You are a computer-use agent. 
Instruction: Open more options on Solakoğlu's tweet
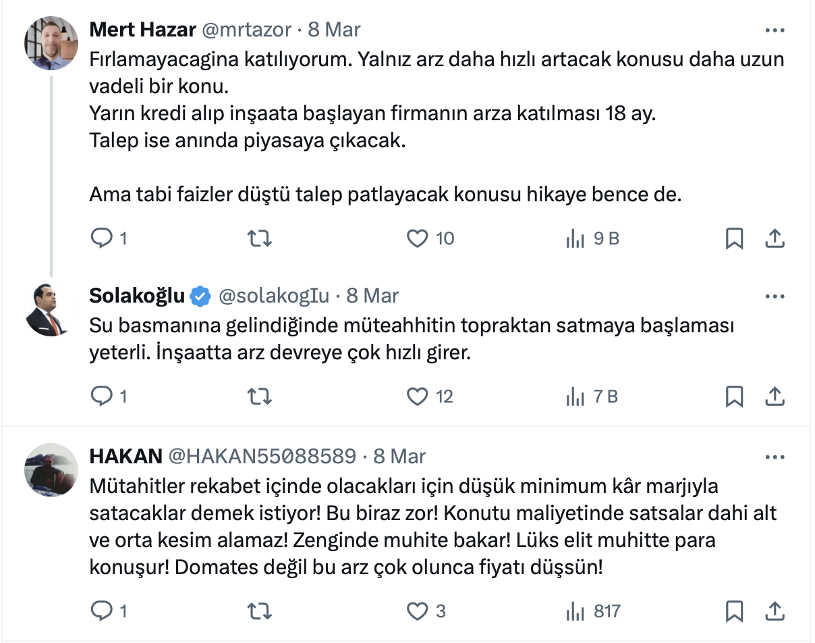click(x=775, y=297)
